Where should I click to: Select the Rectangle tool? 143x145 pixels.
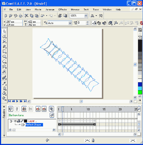4,51
